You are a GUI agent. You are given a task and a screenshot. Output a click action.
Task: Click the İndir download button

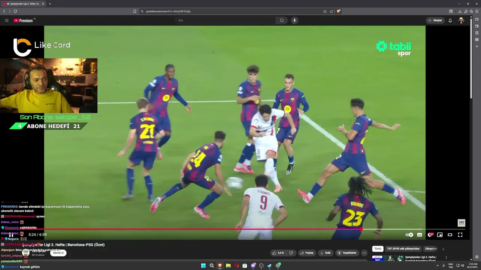[x=325, y=253]
